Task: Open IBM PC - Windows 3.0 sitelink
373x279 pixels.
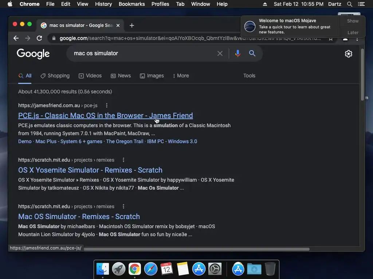Action: [172, 141]
